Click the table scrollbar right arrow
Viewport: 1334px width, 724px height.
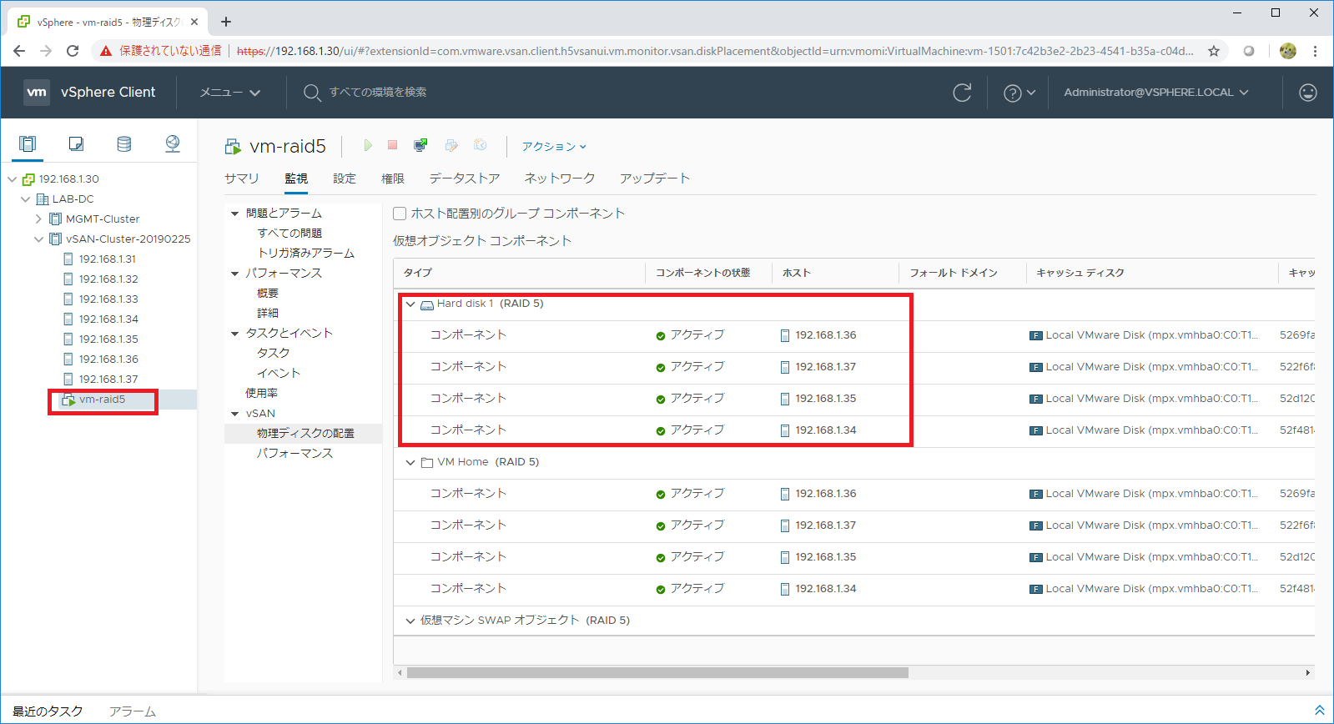(1307, 672)
